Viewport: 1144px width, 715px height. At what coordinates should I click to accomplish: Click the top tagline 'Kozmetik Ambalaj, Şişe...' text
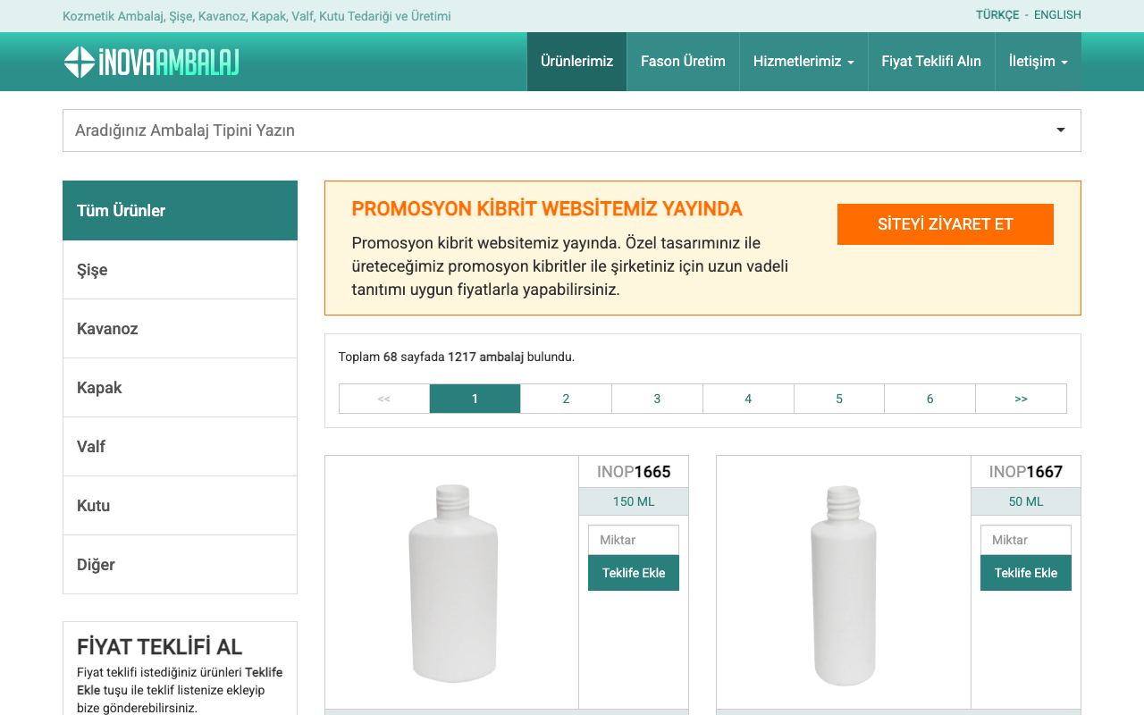(257, 16)
